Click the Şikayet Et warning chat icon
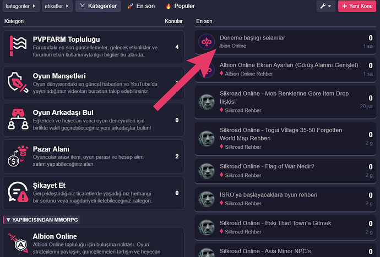 (x=18, y=192)
